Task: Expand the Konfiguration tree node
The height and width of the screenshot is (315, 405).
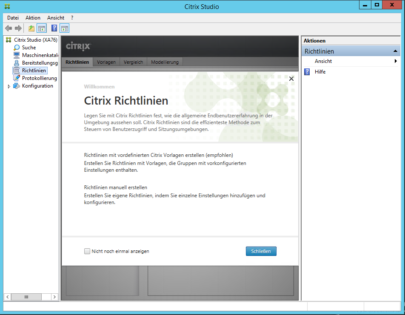Action: (x=9, y=86)
